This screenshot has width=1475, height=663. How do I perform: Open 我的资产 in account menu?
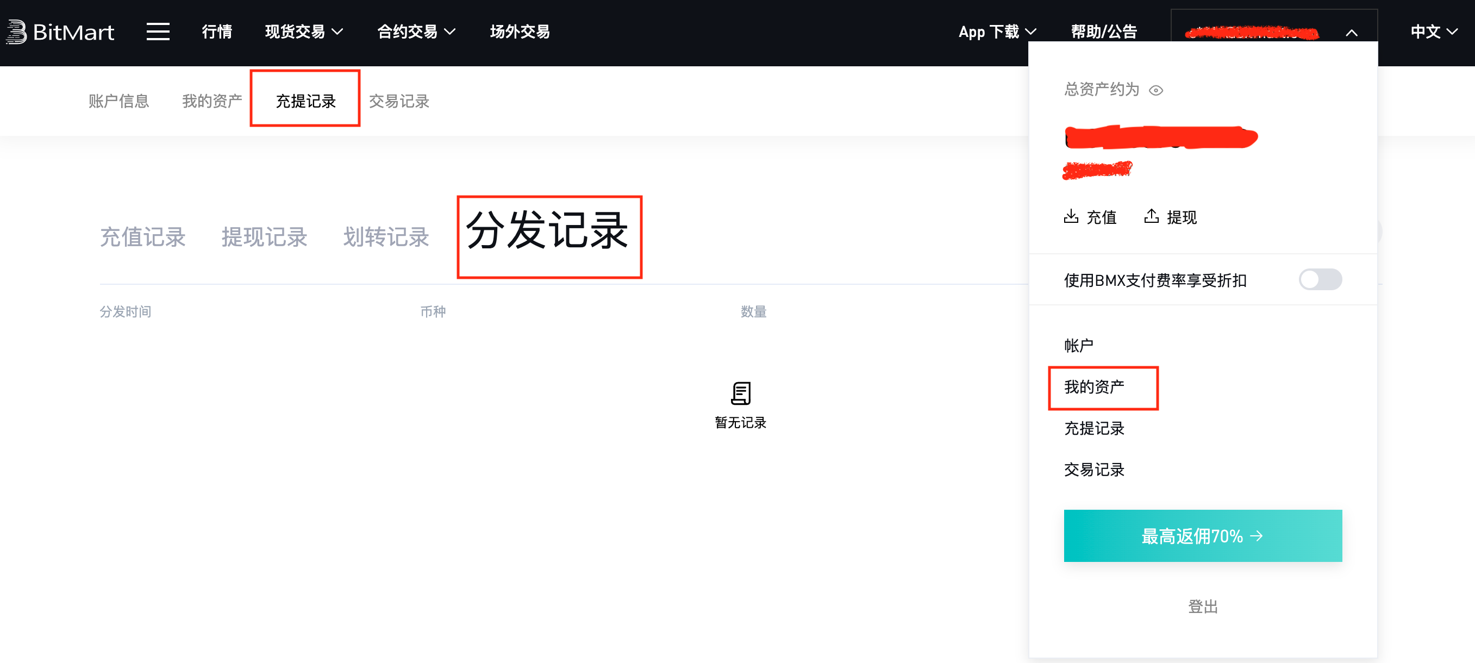point(1093,387)
